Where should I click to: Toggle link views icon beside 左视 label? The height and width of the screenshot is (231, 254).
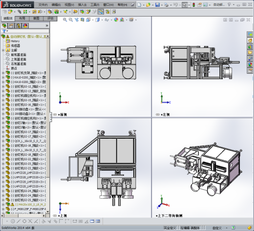click(x=157, y=114)
